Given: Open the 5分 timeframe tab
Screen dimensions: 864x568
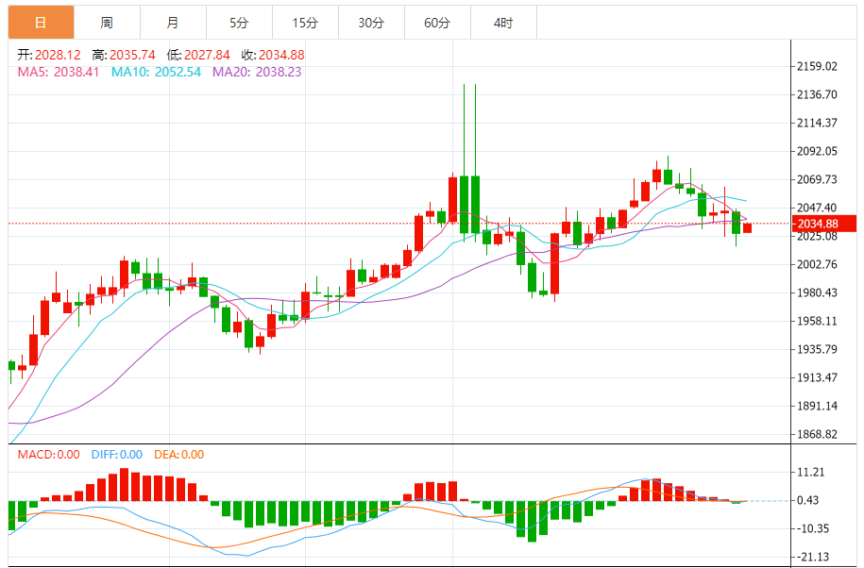Looking at the screenshot, I should pos(239,23).
